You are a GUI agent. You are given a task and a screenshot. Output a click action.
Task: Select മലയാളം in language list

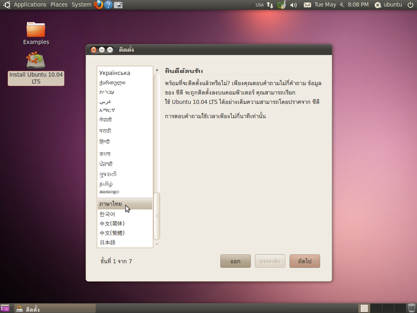point(125,192)
